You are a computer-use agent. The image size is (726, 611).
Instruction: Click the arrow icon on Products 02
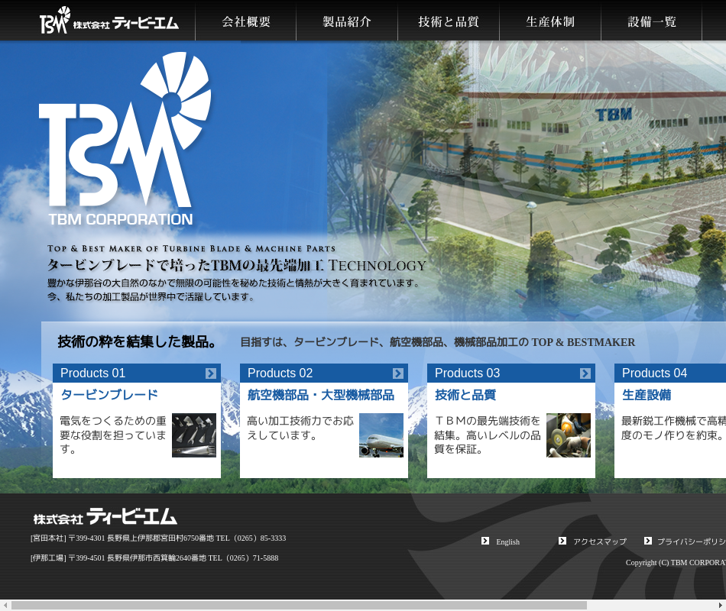pos(397,373)
